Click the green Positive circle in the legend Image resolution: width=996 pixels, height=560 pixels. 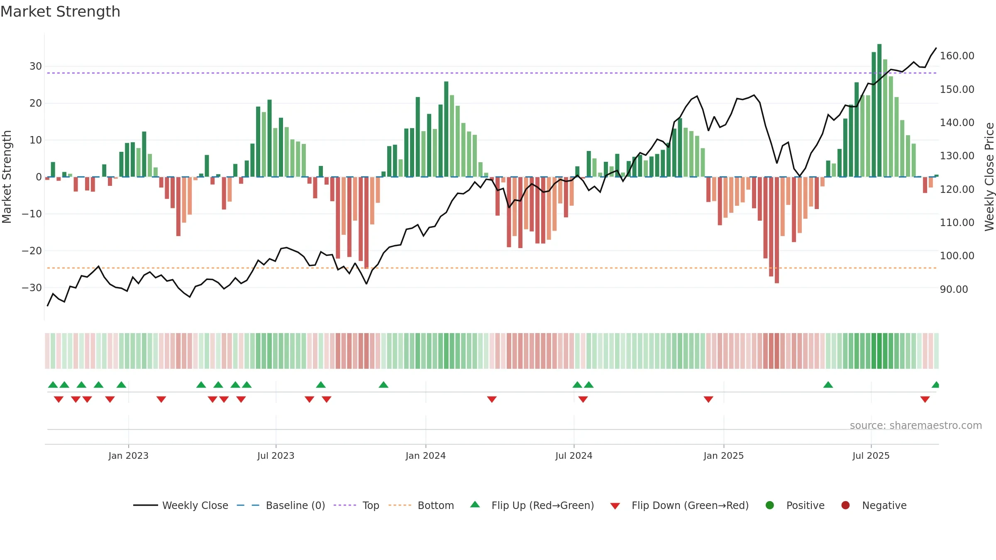tap(770, 505)
